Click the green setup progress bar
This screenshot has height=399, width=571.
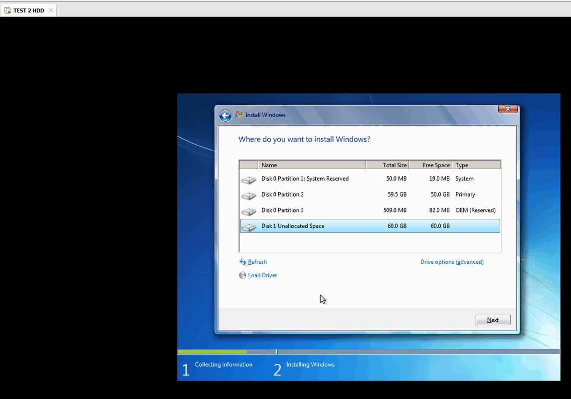pyautogui.click(x=212, y=352)
